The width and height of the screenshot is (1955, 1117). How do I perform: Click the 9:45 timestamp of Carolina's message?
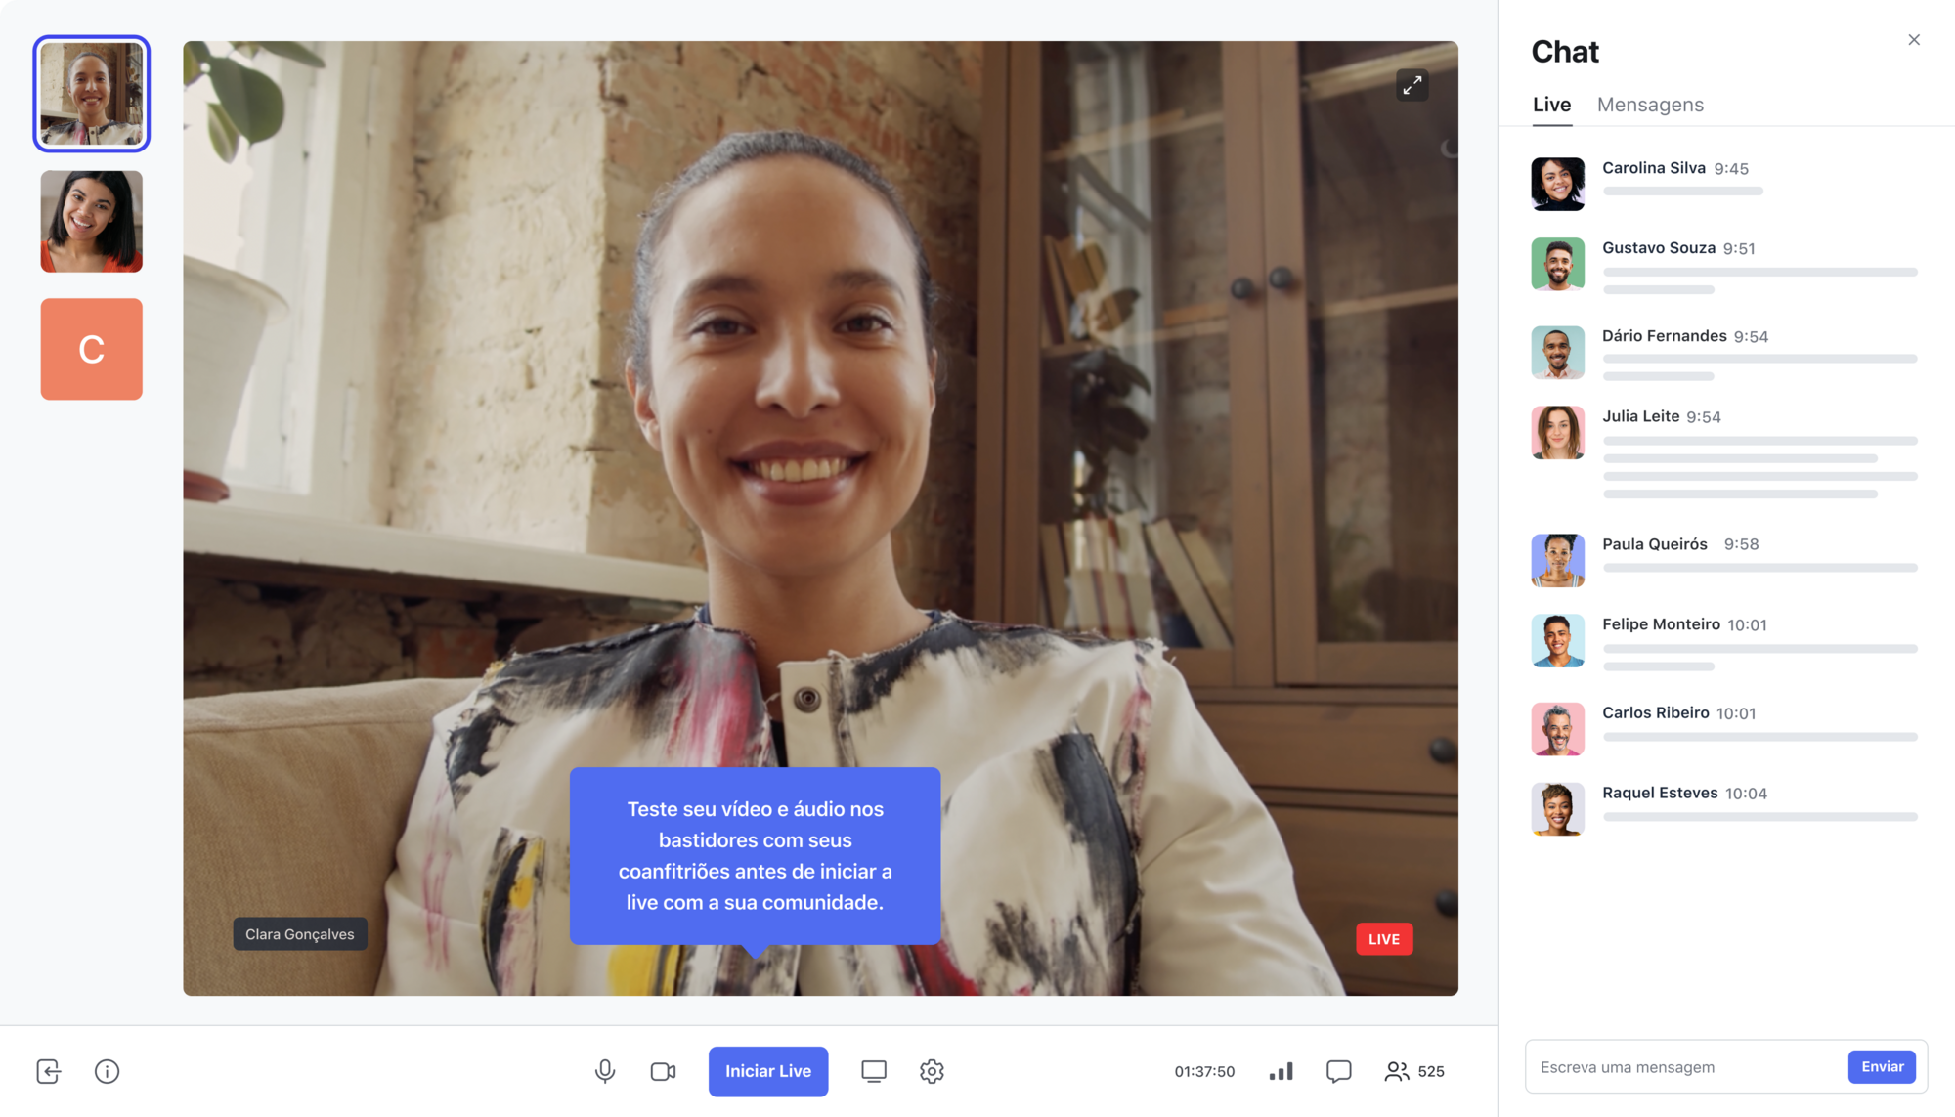tap(1731, 169)
